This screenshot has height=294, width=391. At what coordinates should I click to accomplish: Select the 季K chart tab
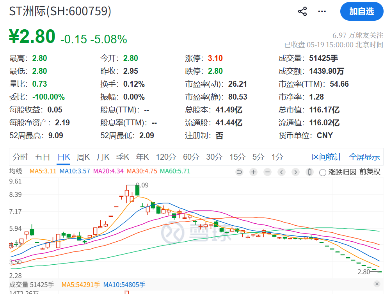click(x=123, y=157)
